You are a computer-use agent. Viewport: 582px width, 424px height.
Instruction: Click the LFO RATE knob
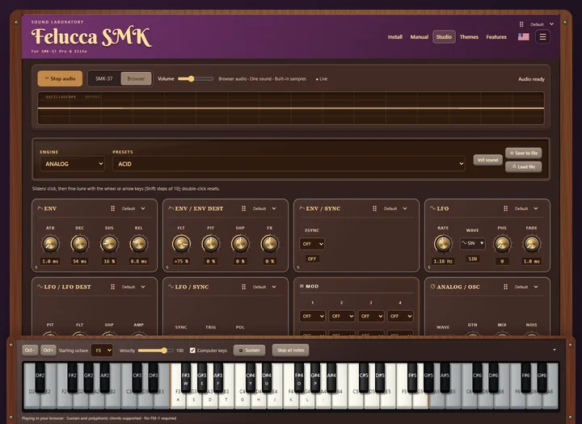pyautogui.click(x=443, y=244)
